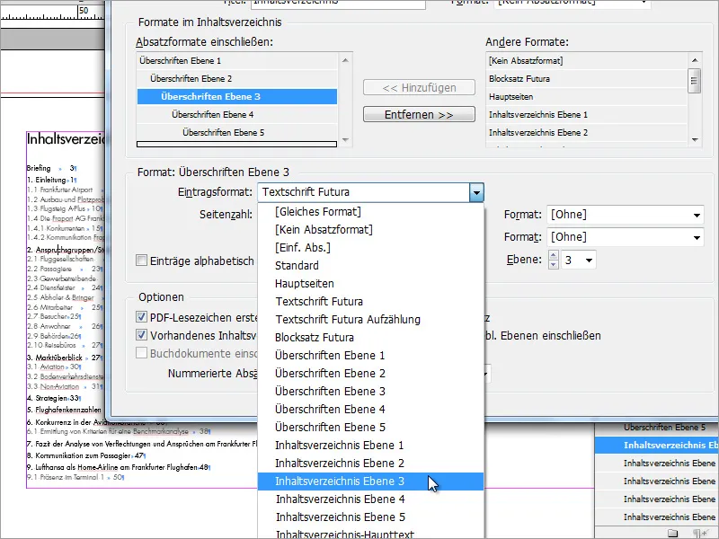The width and height of the screenshot is (719, 539).
Task: Choose Hauptseiten from Eintragsformat dropdown list
Action: click(370, 284)
